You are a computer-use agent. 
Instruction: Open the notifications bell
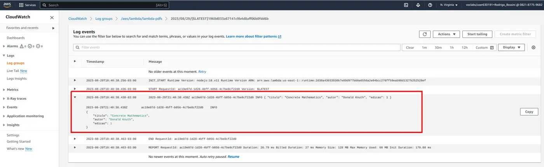coord(418,5)
